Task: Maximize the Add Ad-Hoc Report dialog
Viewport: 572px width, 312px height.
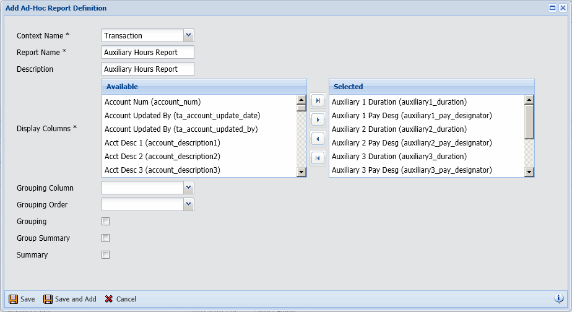Action: point(552,8)
